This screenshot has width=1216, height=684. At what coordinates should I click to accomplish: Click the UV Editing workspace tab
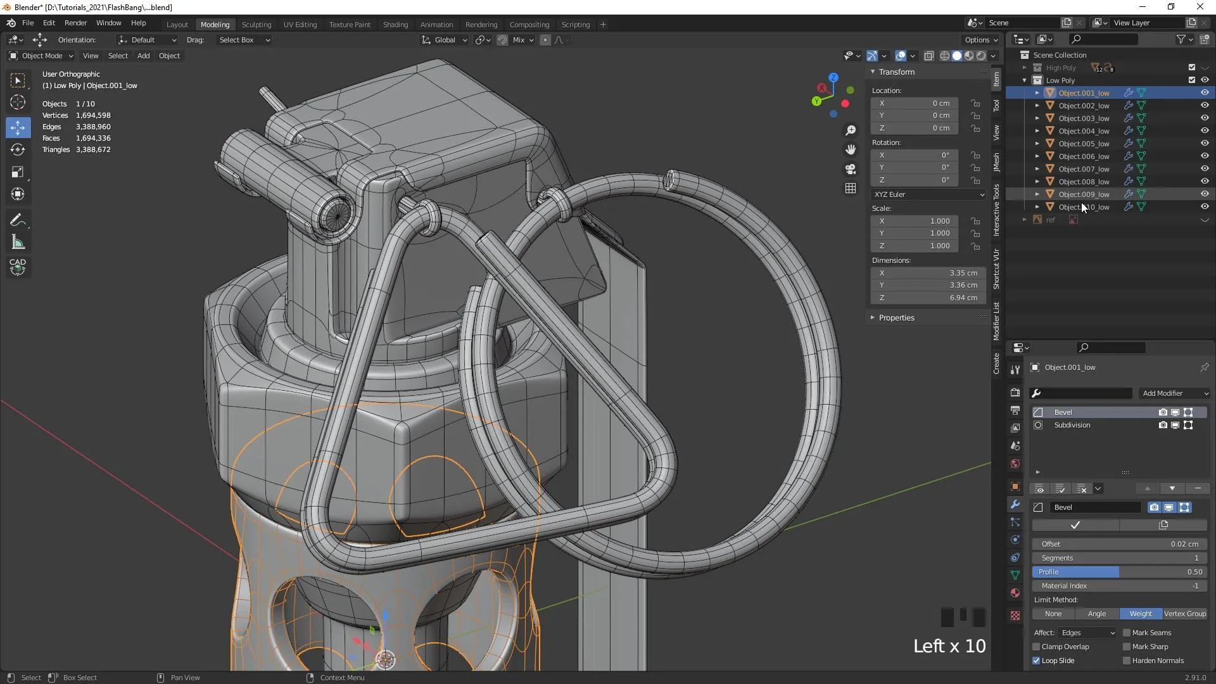300,23
